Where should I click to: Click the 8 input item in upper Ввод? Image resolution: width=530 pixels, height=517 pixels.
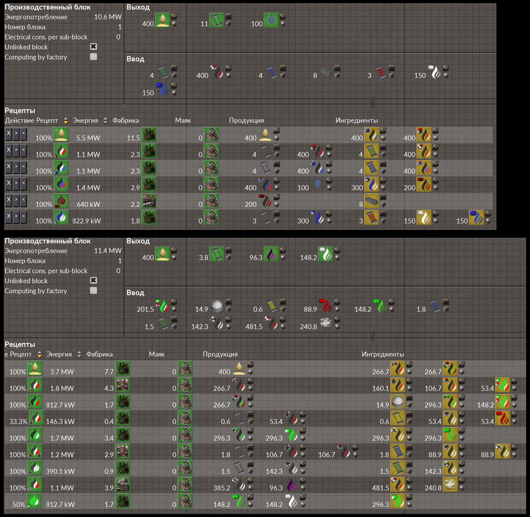tap(326, 72)
